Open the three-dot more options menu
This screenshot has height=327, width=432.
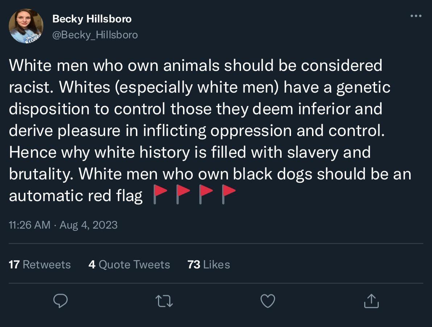(x=416, y=16)
